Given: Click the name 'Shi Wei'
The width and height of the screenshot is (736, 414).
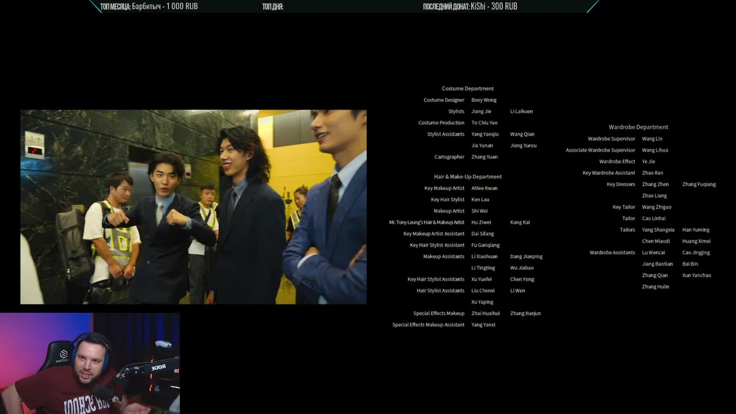Looking at the screenshot, I should pos(480,211).
